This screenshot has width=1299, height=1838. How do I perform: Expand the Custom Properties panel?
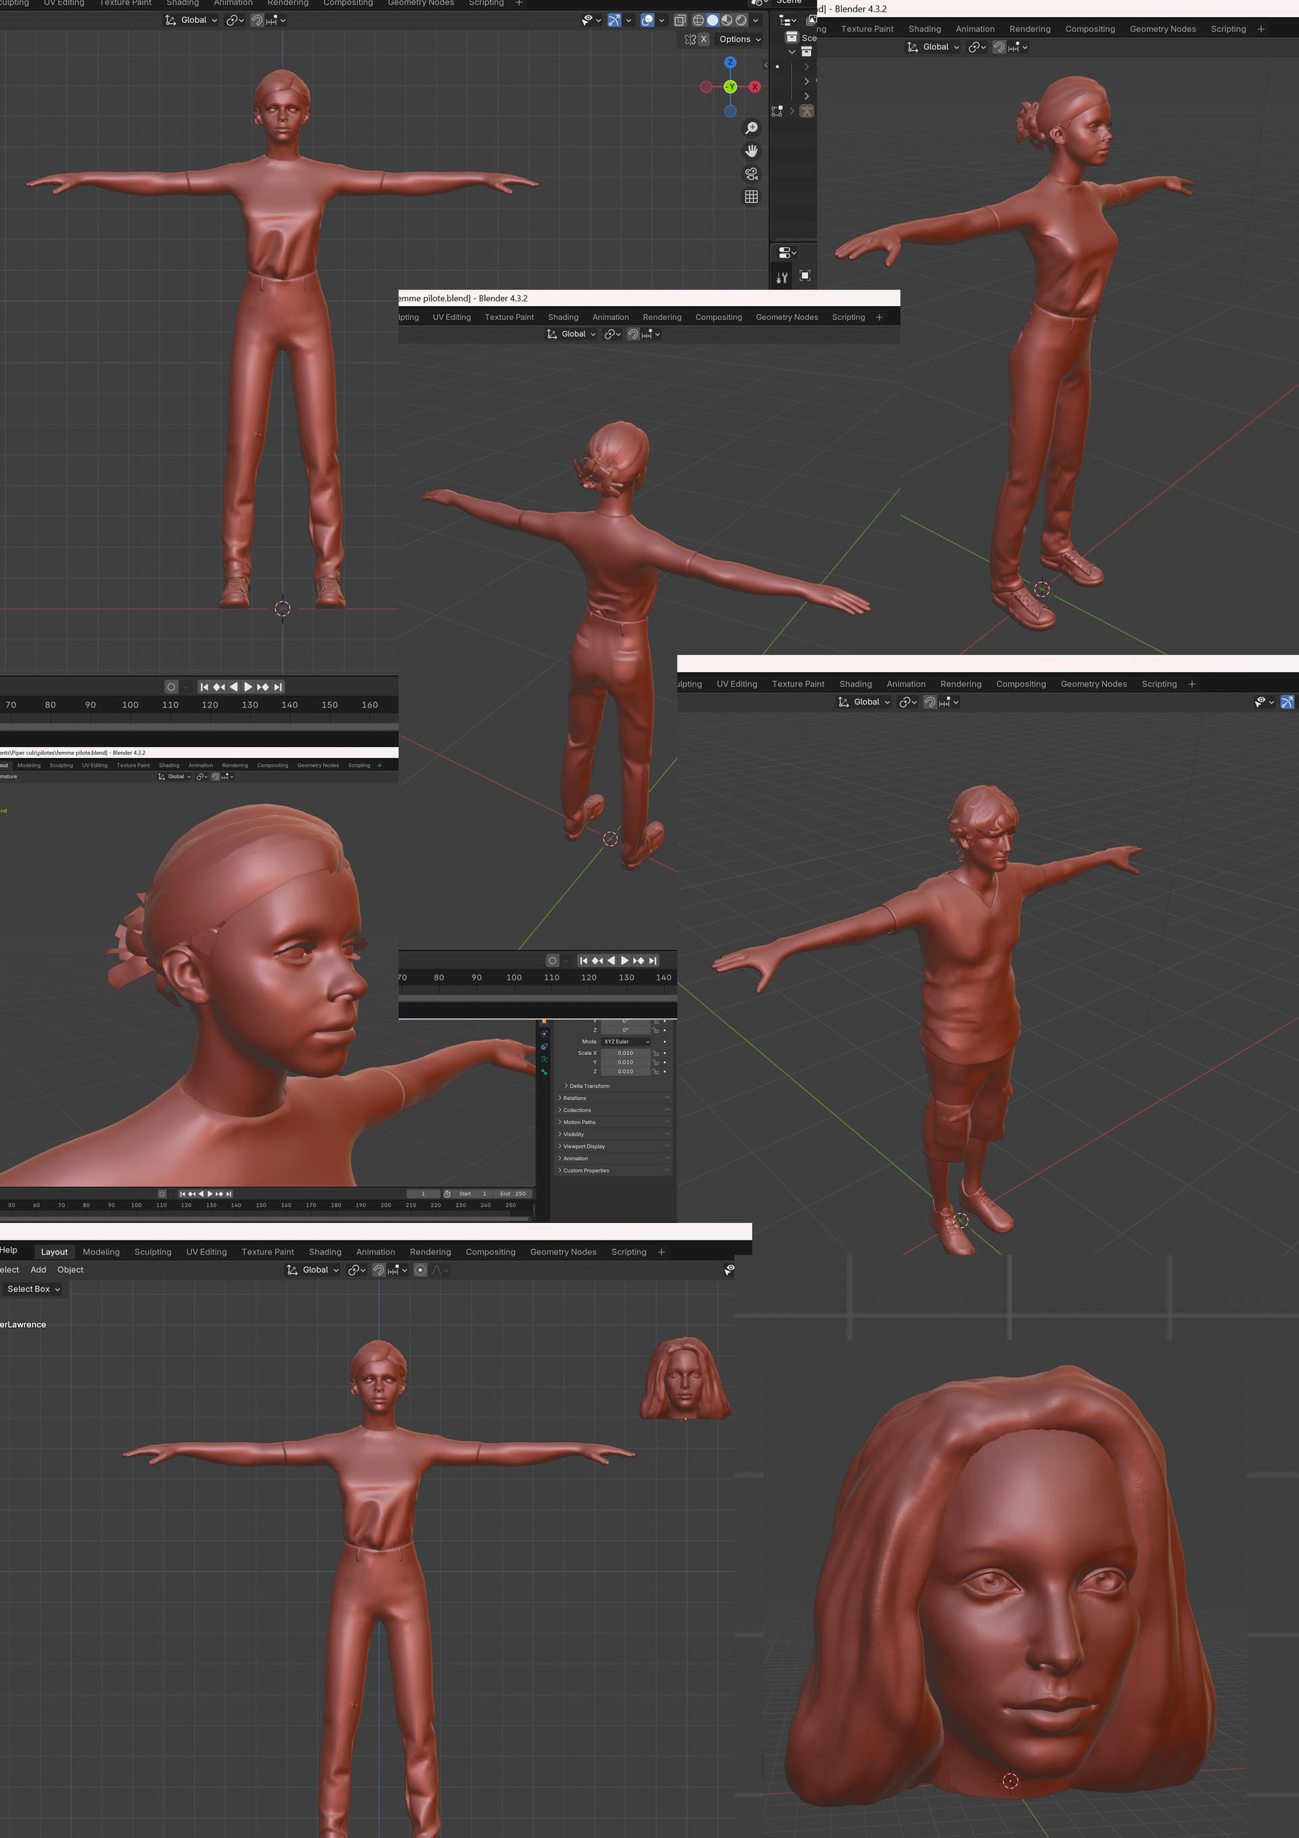tap(614, 1170)
